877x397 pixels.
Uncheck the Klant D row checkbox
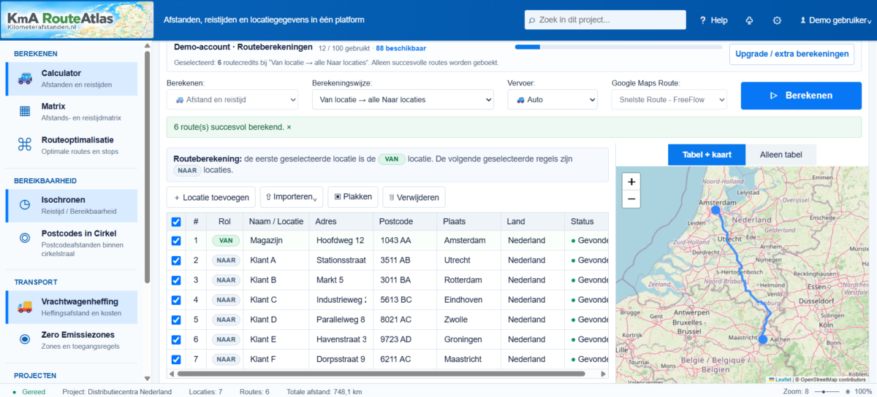(175, 320)
